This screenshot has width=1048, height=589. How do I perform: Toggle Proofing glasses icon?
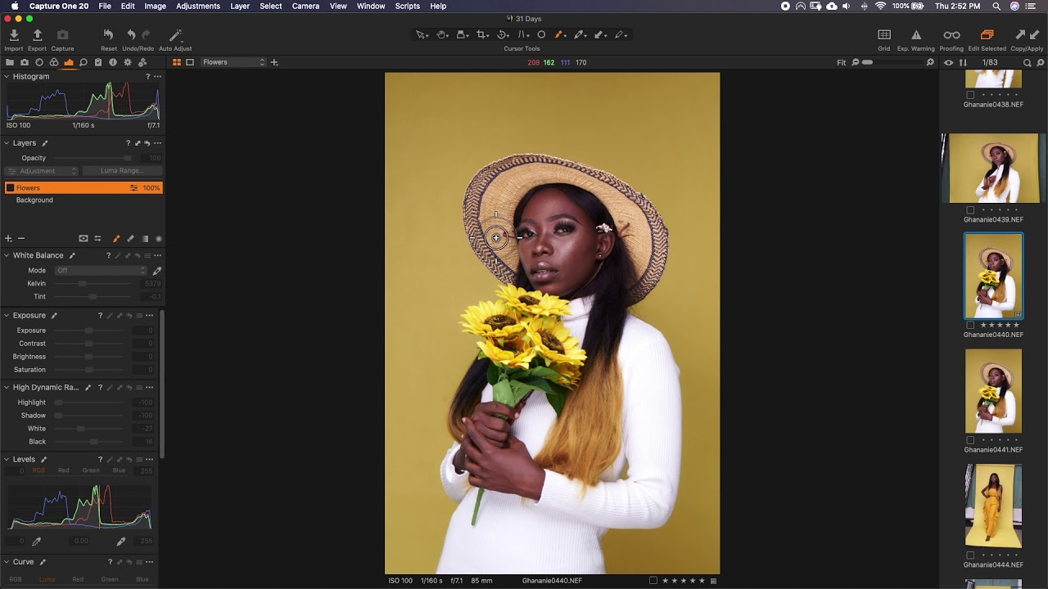(951, 34)
